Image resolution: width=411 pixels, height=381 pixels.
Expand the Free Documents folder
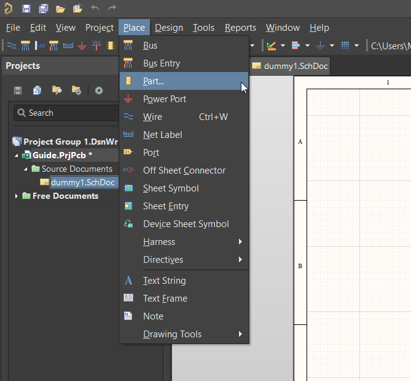(17, 196)
